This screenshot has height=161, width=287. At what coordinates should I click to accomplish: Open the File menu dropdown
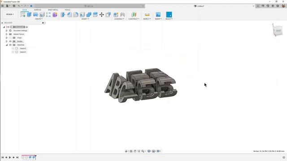(8, 6)
